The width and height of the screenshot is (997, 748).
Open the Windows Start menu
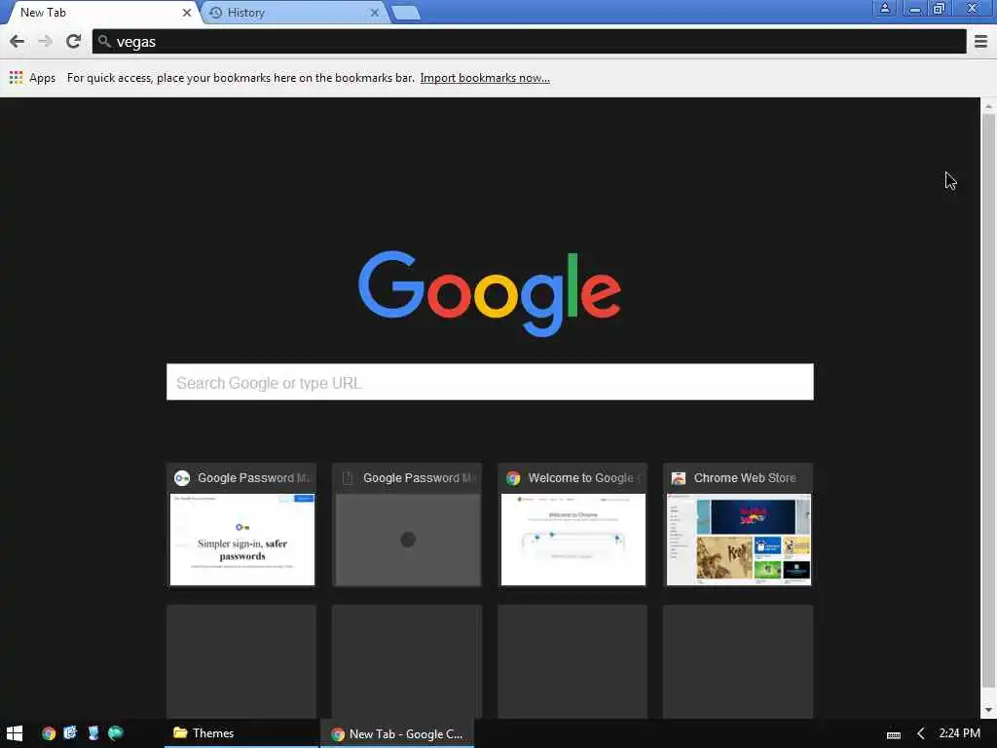coord(14,733)
